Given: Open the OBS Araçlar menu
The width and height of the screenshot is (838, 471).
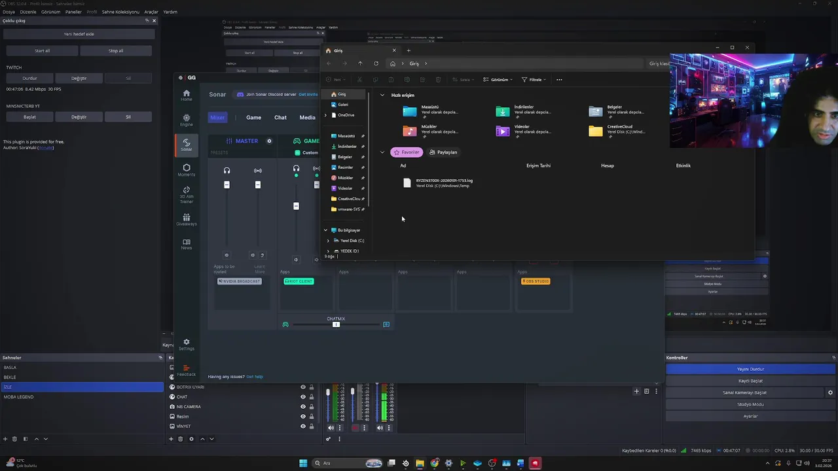Looking at the screenshot, I should click(151, 12).
